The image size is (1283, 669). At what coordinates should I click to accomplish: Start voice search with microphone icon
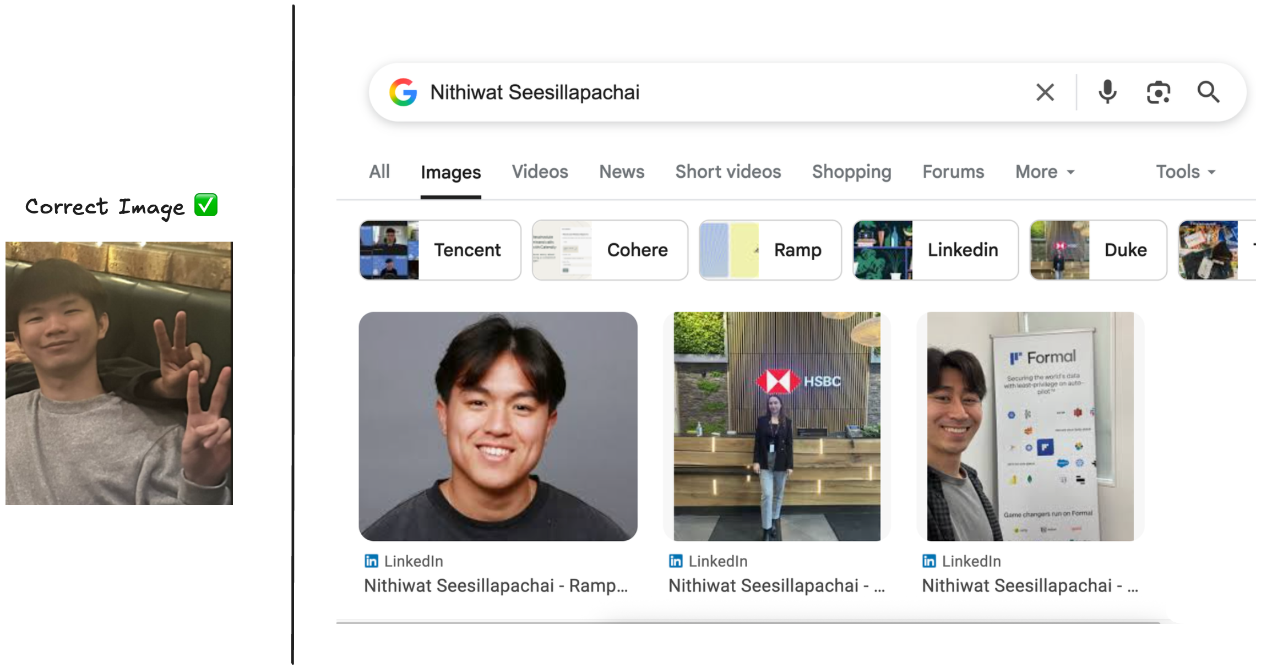tap(1107, 92)
